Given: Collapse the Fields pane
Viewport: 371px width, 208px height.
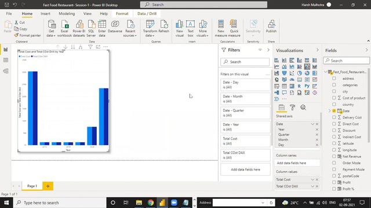Looking at the screenshot, I should click(366, 50).
